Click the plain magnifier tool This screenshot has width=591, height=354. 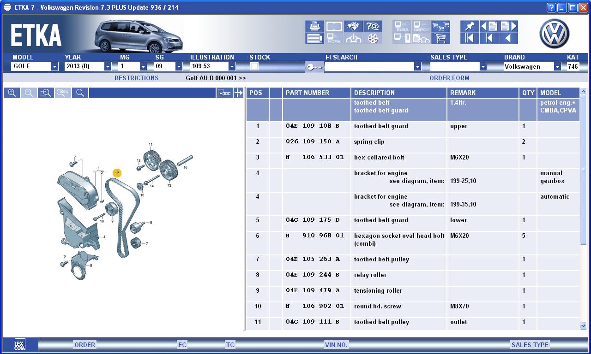(80, 93)
